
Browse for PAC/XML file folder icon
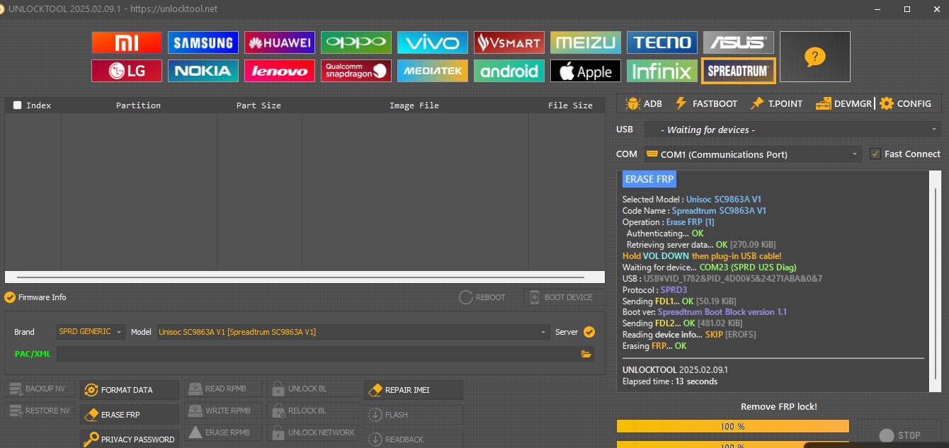(586, 354)
